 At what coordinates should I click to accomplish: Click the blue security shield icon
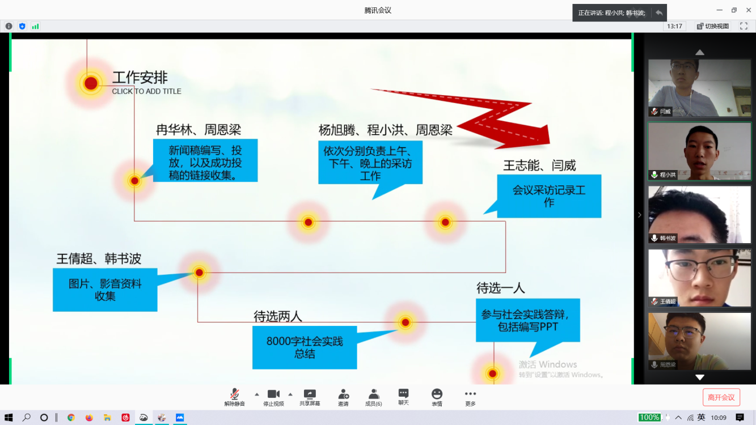pos(22,26)
